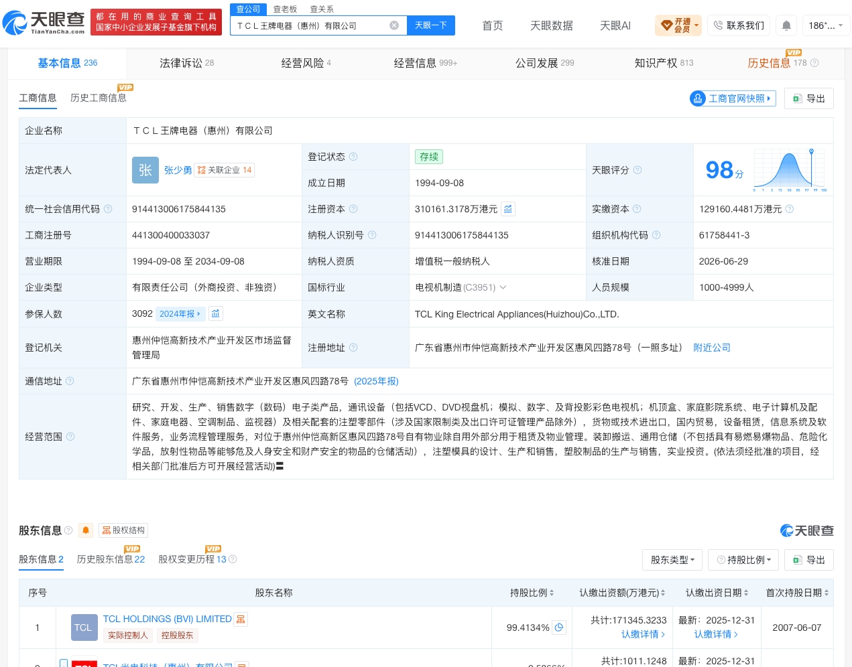
Task: Open the 开通会员 VIP dropdown
Action: pos(678,25)
